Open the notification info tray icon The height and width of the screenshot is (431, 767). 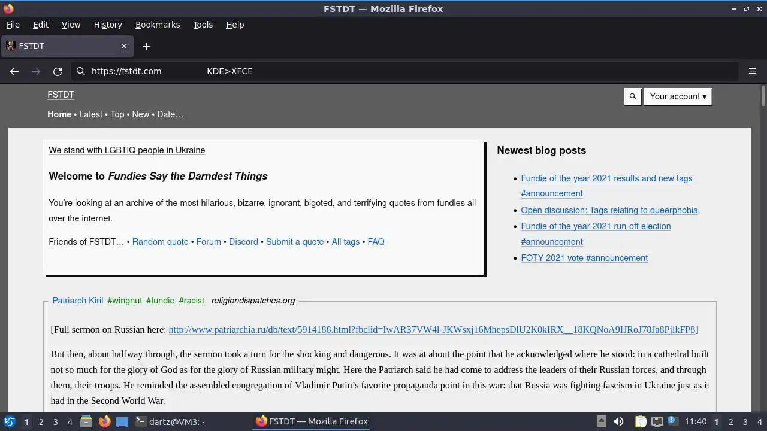(x=672, y=421)
